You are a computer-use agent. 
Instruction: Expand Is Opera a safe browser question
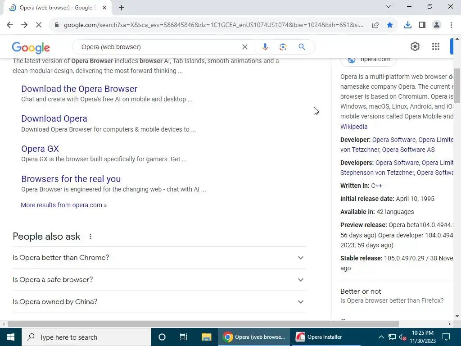click(159, 280)
